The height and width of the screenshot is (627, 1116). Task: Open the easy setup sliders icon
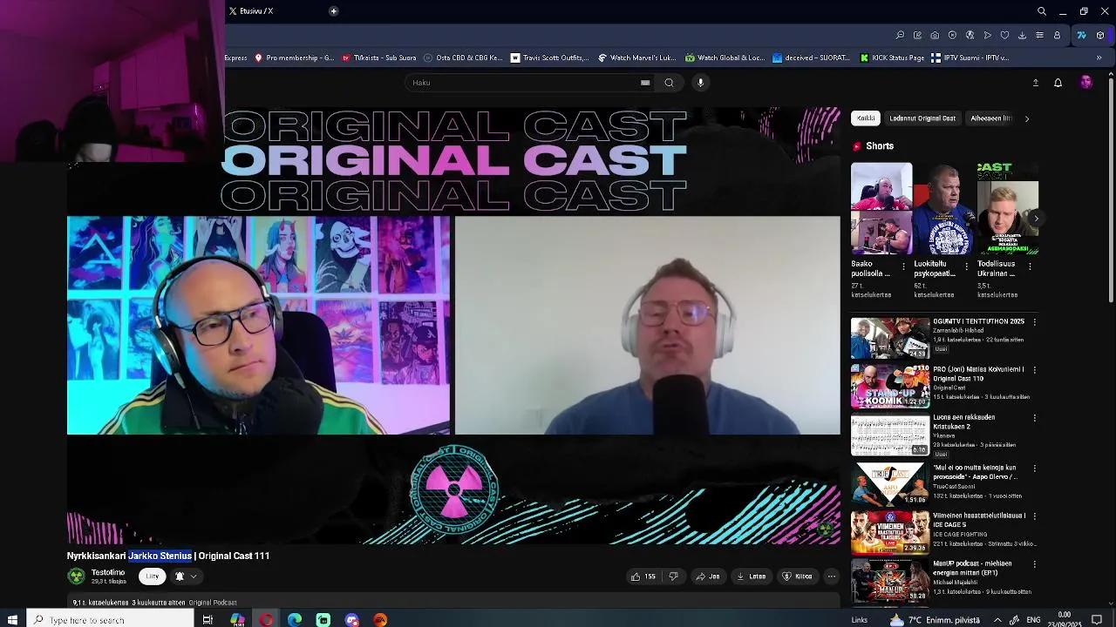1039,36
